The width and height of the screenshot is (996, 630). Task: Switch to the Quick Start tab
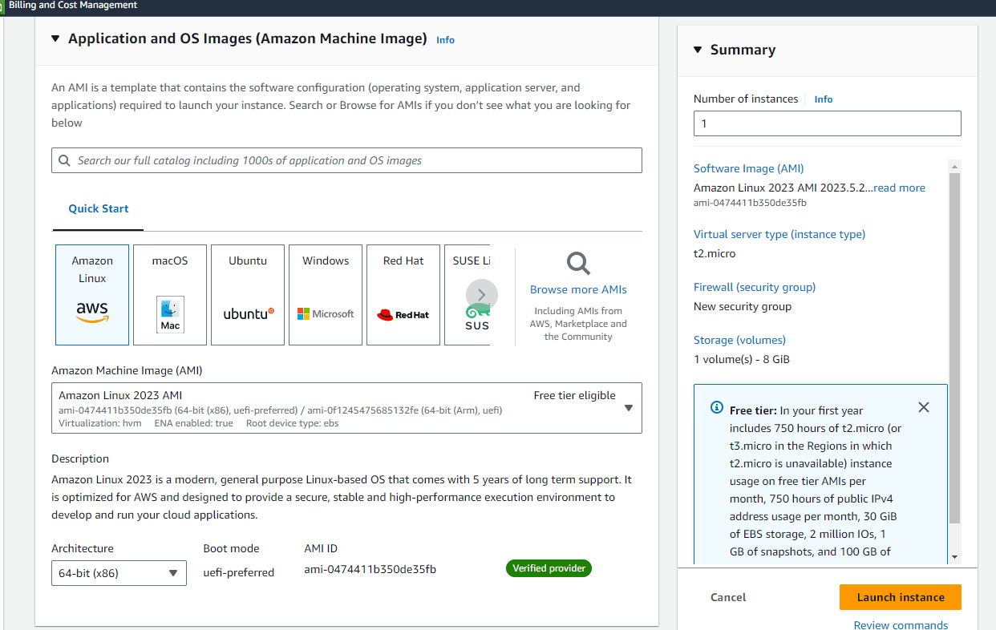pos(98,208)
